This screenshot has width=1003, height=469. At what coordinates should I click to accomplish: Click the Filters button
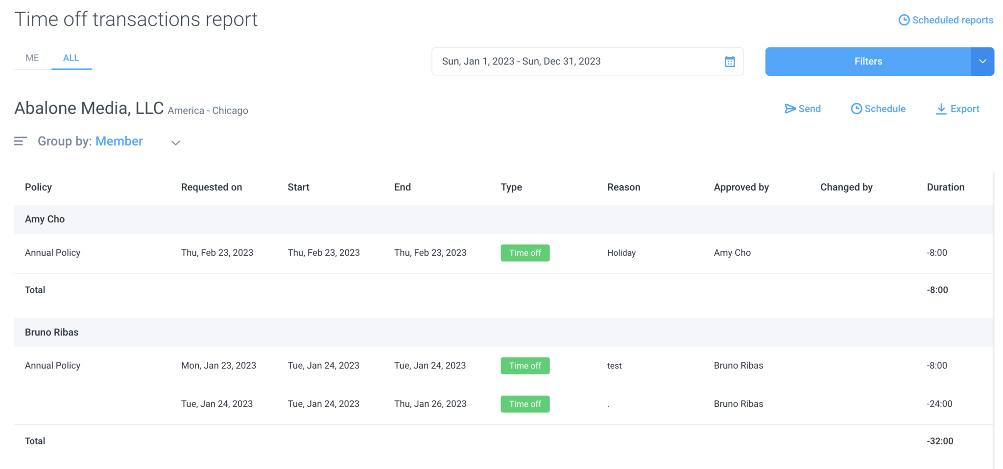coord(868,61)
